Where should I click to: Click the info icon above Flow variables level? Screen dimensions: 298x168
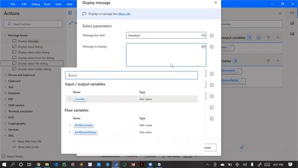pyautogui.click(x=211, y=107)
